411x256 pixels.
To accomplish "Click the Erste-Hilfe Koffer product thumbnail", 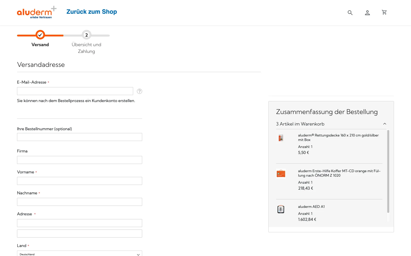I will 281,173.
